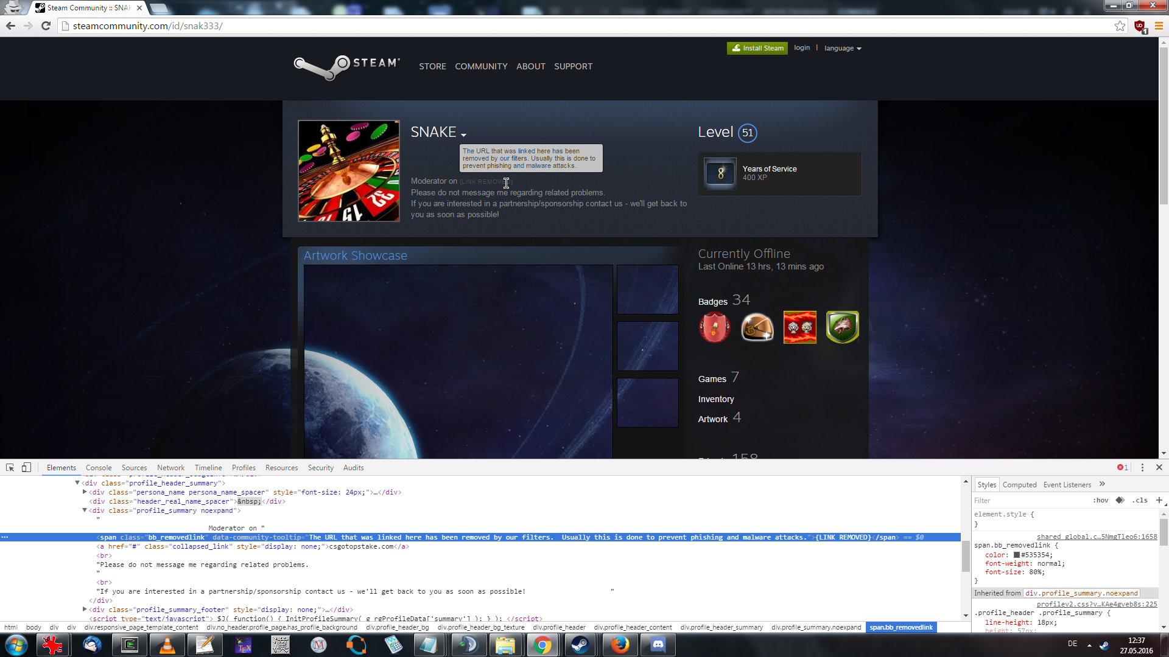1169x657 pixels.
Task: Click the #535354 color swatch
Action: pyautogui.click(x=1016, y=555)
